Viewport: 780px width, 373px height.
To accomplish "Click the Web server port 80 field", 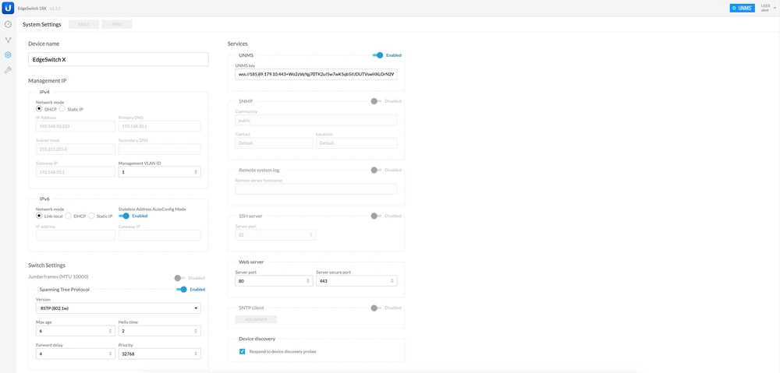I will click(x=274, y=281).
